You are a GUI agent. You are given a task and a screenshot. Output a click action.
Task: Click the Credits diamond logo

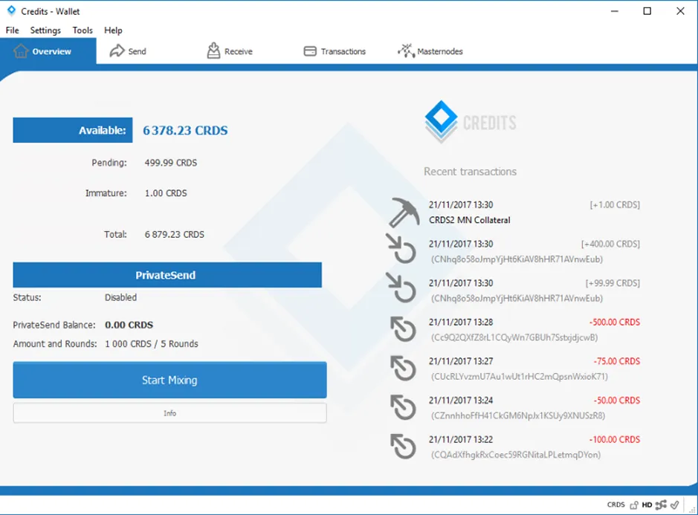[x=441, y=121]
